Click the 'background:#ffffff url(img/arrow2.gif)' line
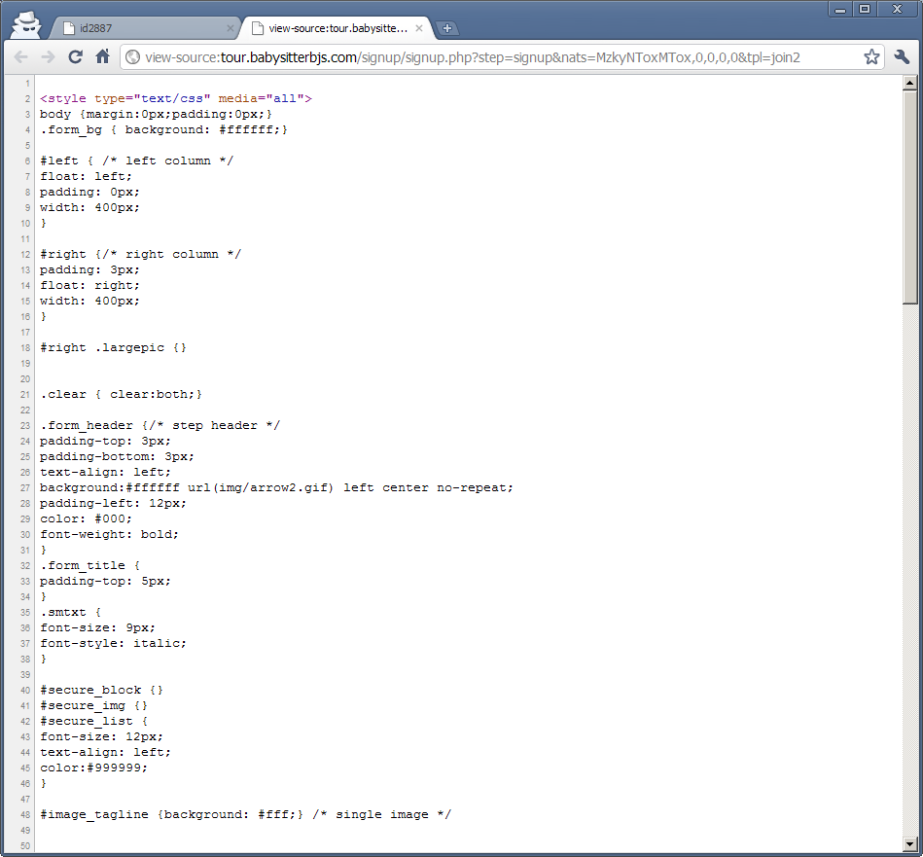This screenshot has height=857, width=923. coord(276,487)
